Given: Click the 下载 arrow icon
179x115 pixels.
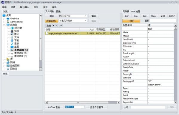Looking at the screenshot, I should click(x=12, y=40).
